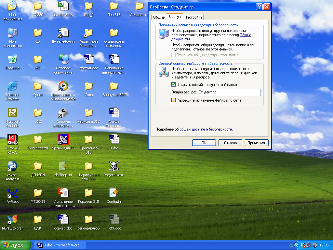This screenshot has height=250, width=333.
Task: Apply changes with the Применить button
Action: (257, 143)
